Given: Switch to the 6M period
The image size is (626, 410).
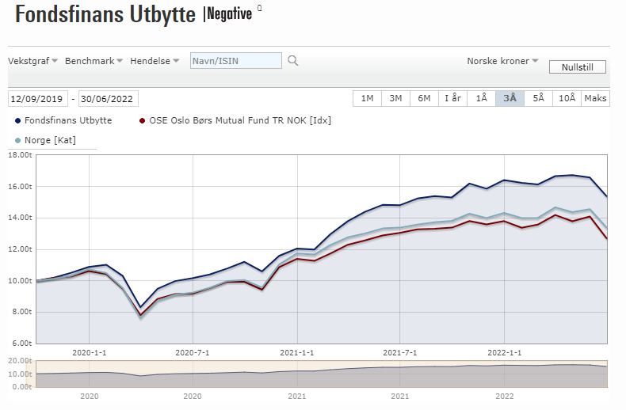Looking at the screenshot, I should point(424,98).
